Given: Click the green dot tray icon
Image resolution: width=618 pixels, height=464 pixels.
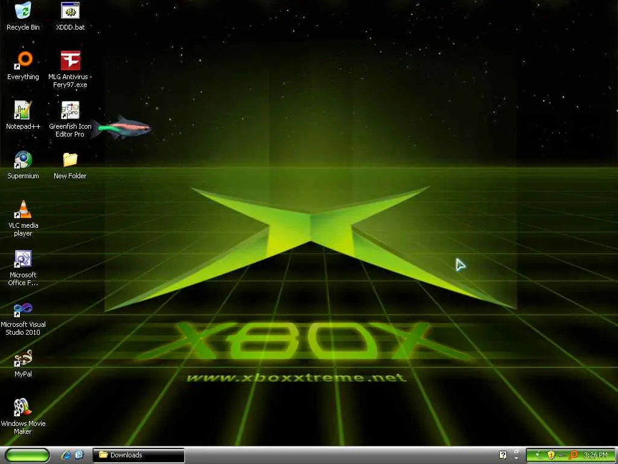Looking at the screenshot, I should [538, 456].
